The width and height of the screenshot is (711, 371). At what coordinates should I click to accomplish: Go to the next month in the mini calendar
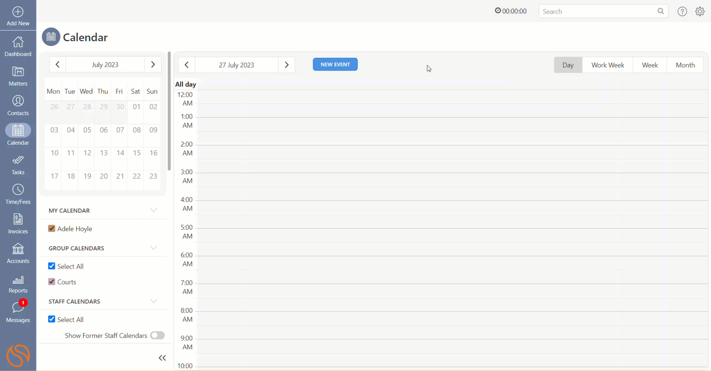coord(153,65)
